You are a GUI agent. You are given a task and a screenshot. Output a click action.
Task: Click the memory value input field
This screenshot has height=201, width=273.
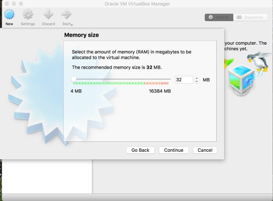184,80
